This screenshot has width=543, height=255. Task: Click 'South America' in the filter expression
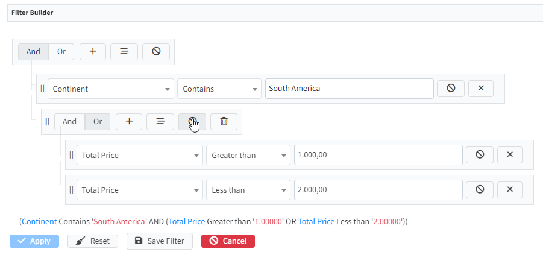[119, 222]
